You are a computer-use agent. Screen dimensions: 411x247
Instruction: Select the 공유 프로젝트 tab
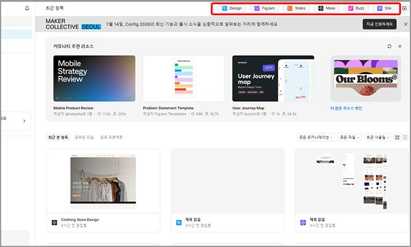click(112, 137)
